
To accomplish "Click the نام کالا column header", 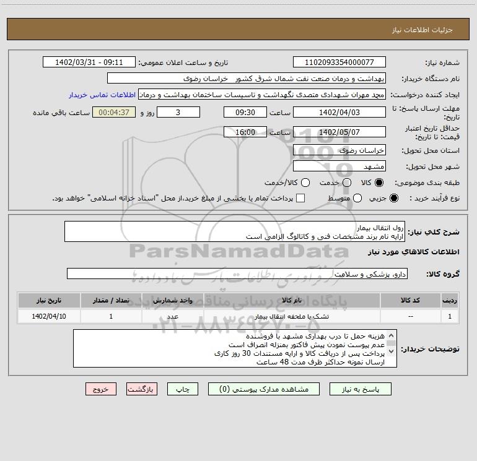I will pyautogui.click(x=292, y=300).
